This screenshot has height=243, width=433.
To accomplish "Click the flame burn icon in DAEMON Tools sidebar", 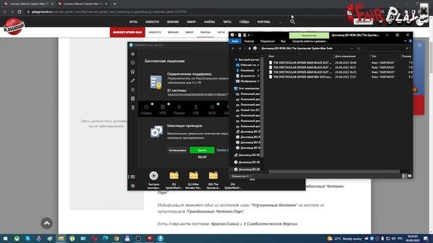I will click(x=133, y=90).
